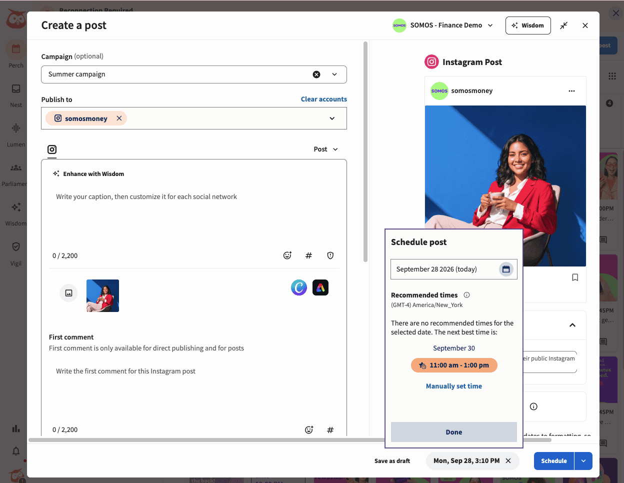Click the somosmoney preview profile avatar
The height and width of the screenshot is (483, 624).
coord(439,91)
